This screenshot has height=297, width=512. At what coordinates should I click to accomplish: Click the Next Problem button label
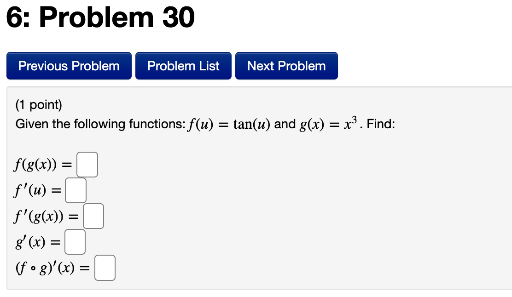coord(286,66)
